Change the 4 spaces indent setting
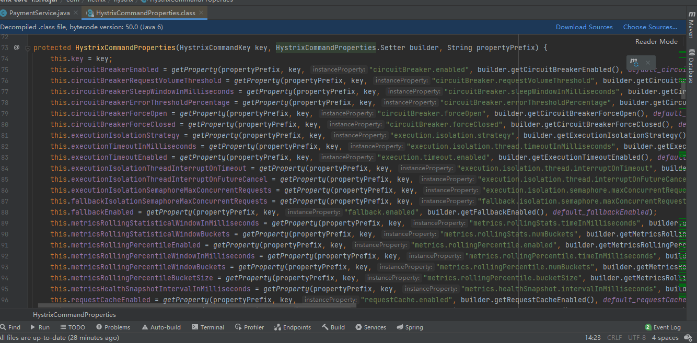697x343 pixels. [x=665, y=338]
